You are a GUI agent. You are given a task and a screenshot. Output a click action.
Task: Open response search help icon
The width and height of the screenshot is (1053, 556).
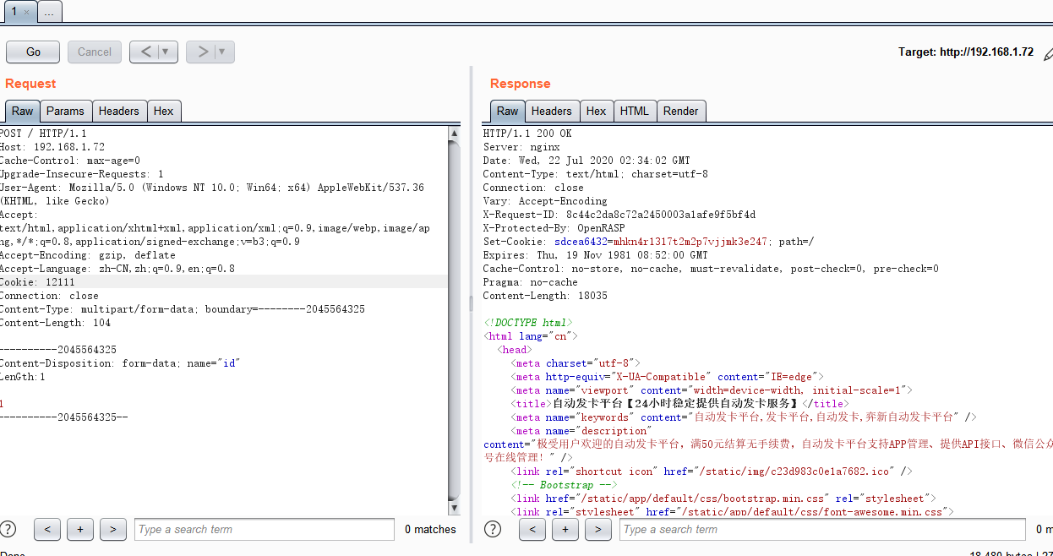pos(493,529)
